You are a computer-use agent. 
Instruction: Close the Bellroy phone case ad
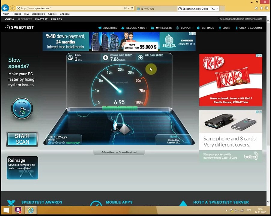pos(260,112)
